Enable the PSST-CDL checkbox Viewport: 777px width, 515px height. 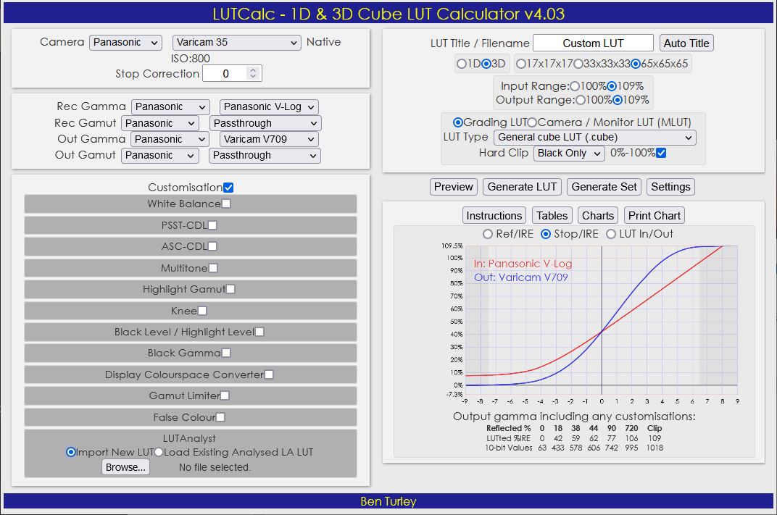(x=212, y=225)
